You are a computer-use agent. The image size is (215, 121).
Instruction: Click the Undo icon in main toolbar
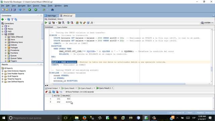(20, 10)
